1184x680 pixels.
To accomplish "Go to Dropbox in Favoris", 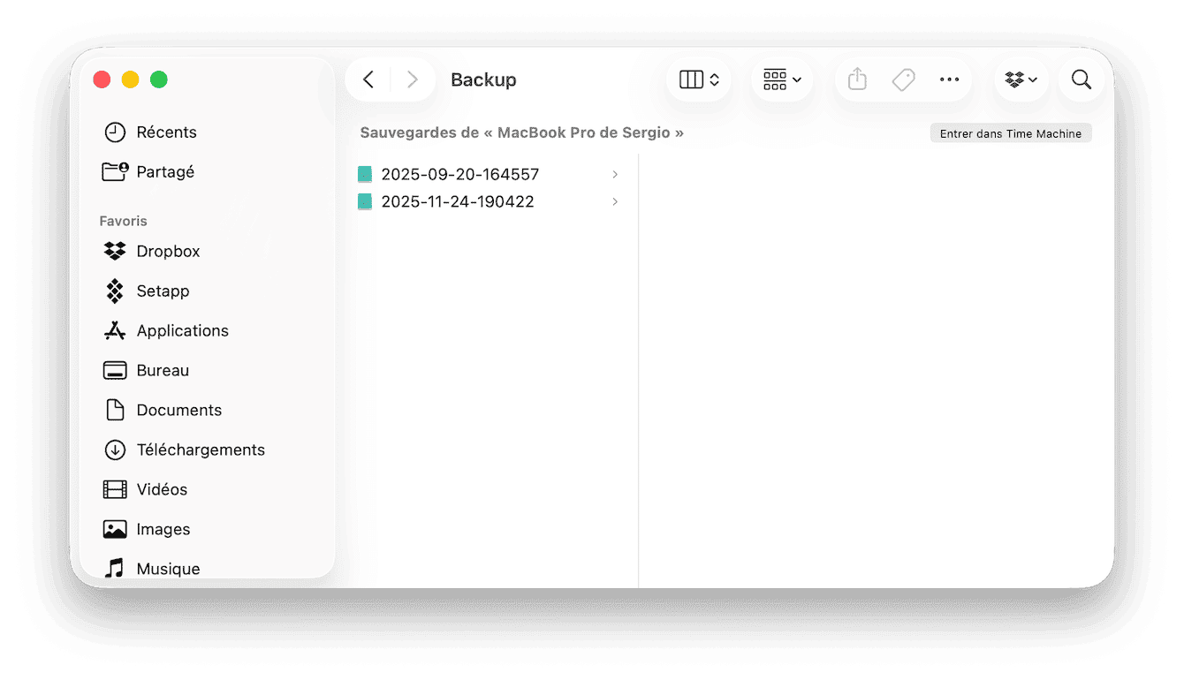I will point(167,252).
